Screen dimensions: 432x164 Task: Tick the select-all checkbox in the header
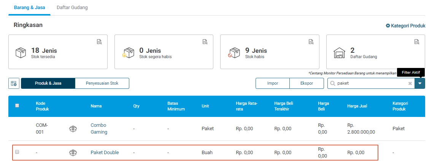click(x=17, y=106)
